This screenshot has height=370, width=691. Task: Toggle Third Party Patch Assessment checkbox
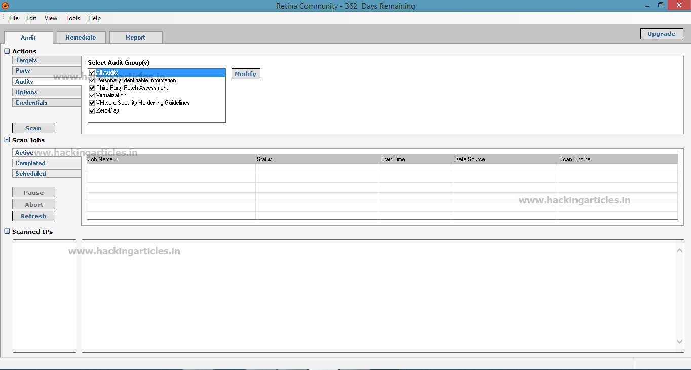[92, 88]
